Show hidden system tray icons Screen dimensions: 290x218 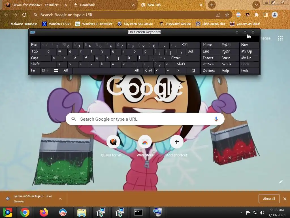(241, 213)
